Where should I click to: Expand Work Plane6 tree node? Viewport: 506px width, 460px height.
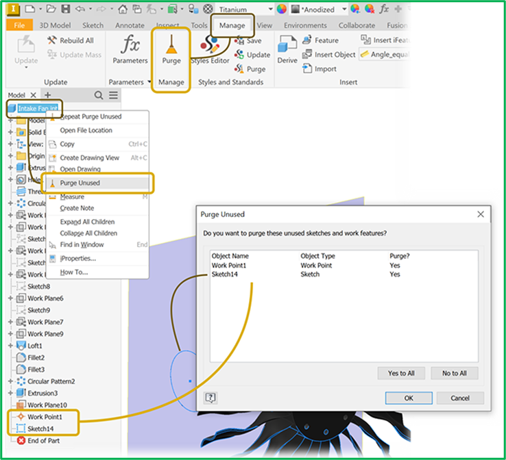[10, 298]
